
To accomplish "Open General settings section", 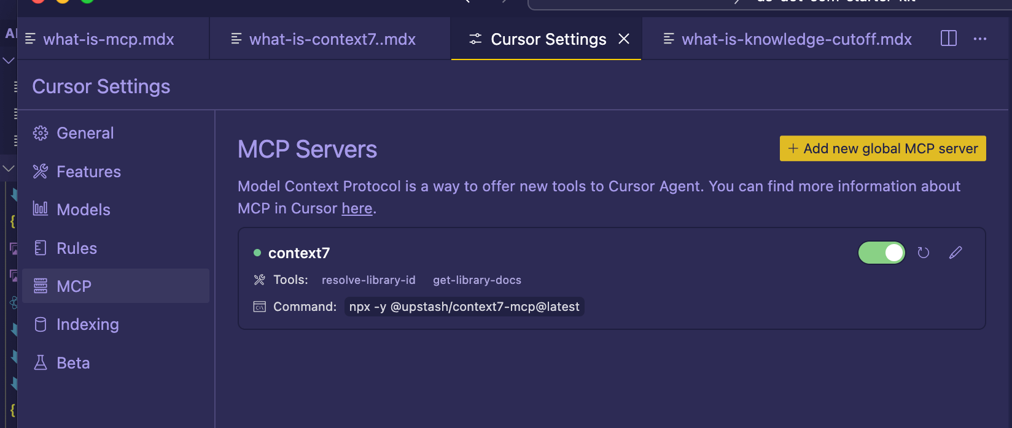I will [85, 133].
